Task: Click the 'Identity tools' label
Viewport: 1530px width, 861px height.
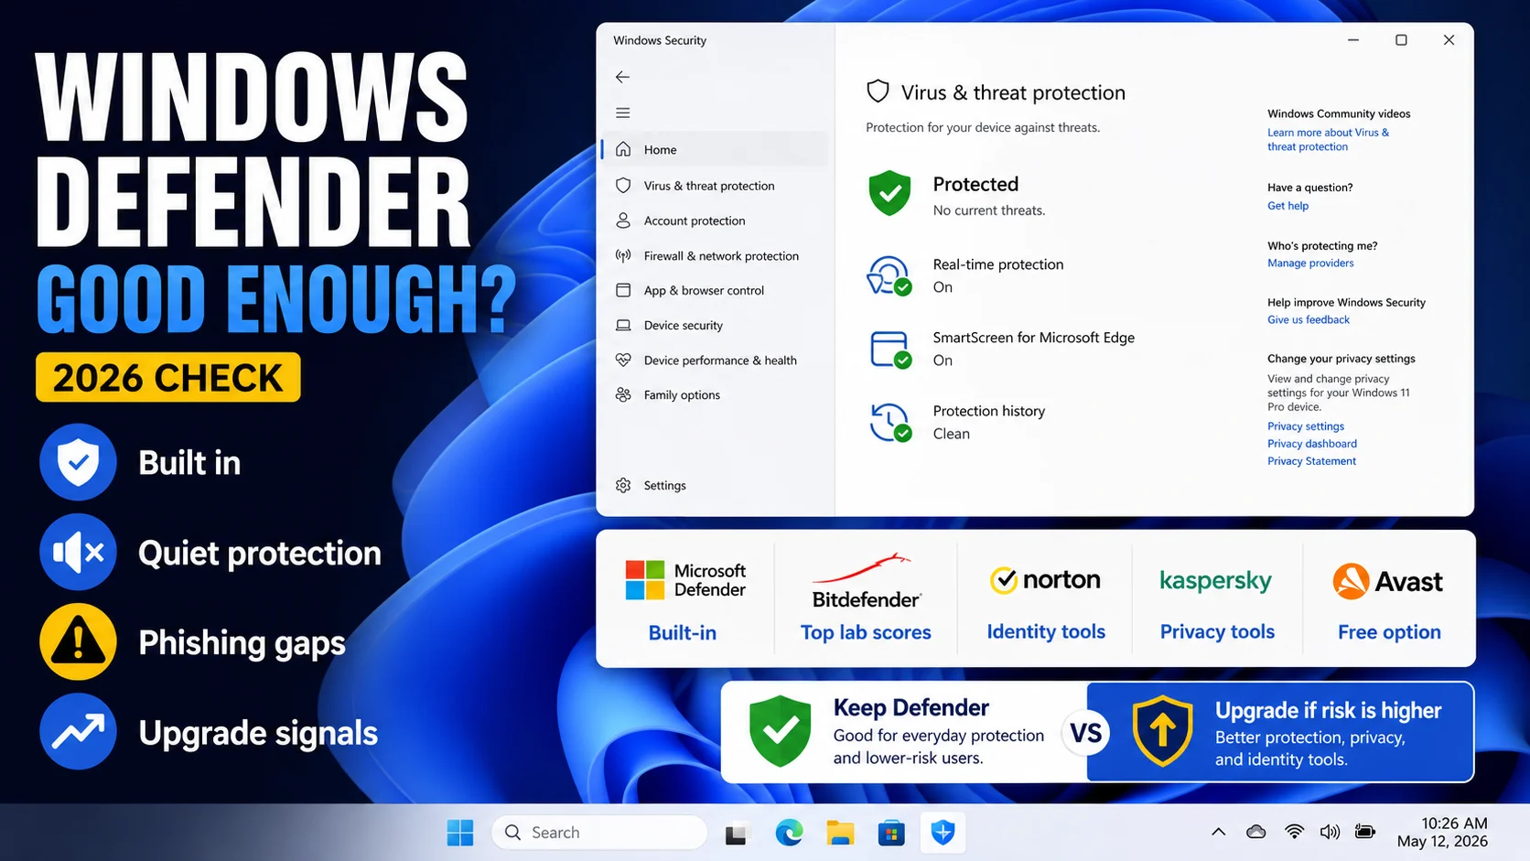Action: tap(1046, 631)
